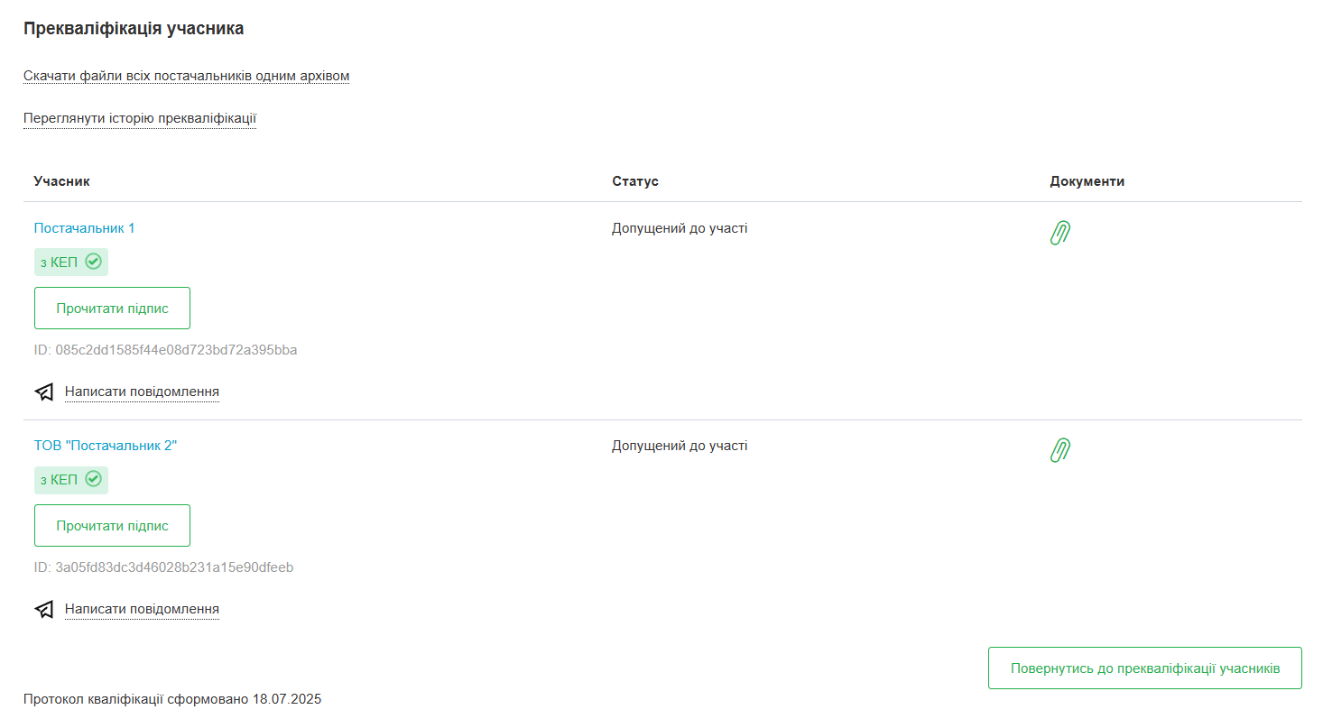View the prequalification history link
1323x728 pixels.
[140, 118]
